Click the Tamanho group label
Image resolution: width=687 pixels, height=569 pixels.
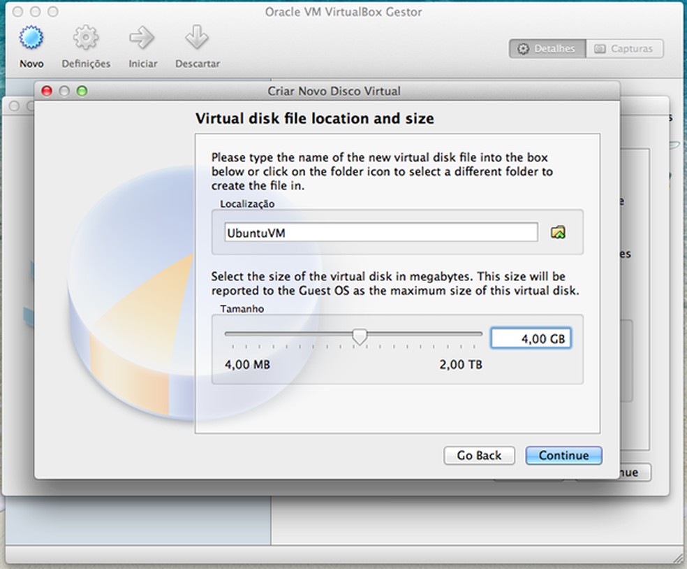pyautogui.click(x=242, y=309)
